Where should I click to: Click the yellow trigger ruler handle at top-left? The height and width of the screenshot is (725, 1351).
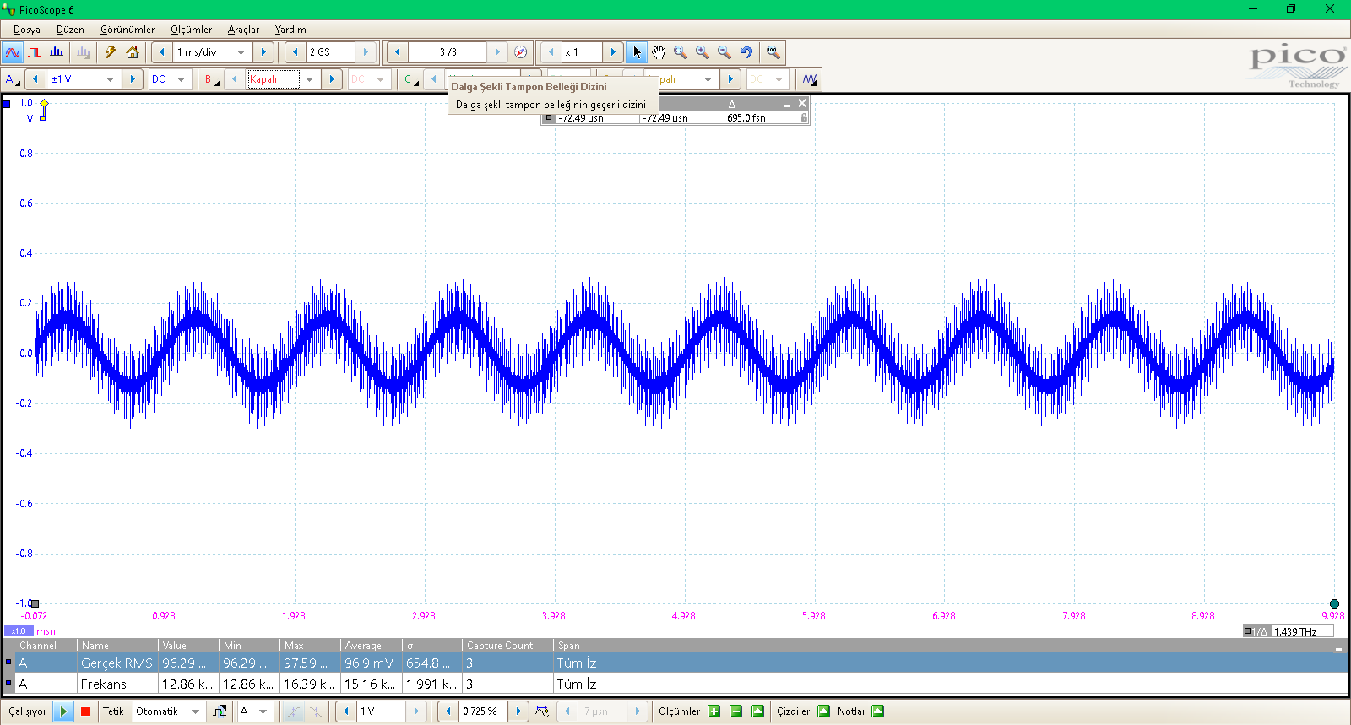coord(44,108)
